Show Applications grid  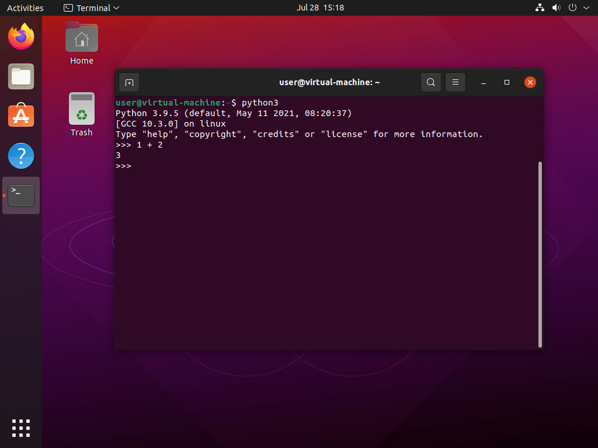(21, 428)
